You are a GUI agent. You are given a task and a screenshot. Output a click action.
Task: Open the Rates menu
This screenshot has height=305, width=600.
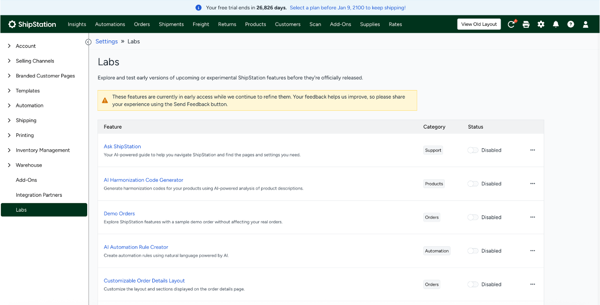[395, 24]
